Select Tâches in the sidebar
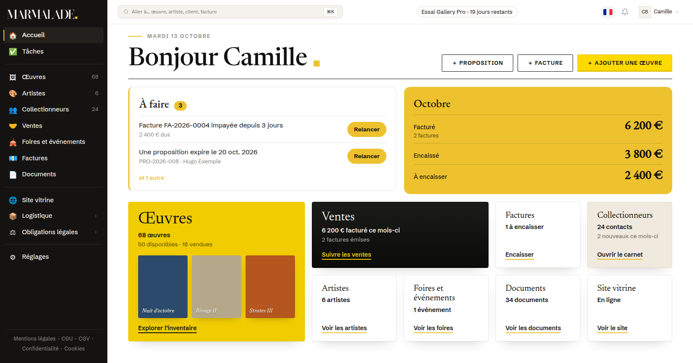 pos(54,51)
